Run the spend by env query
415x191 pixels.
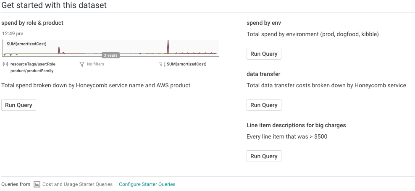coord(264,54)
